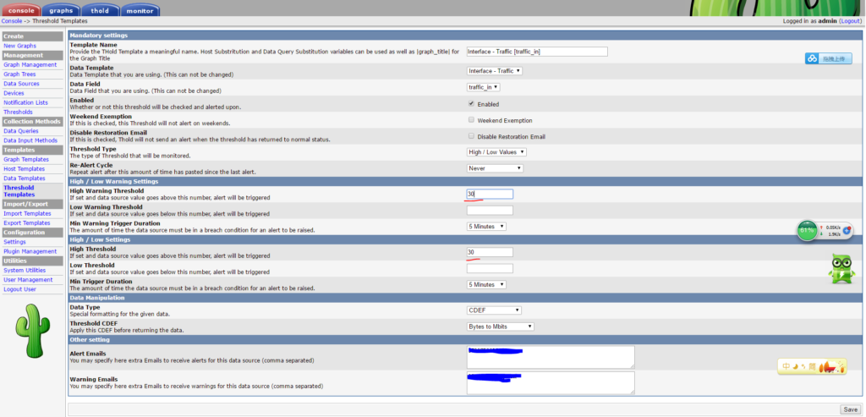The image size is (866, 417).
Task: Open the Threshold CDEF dropdown
Action: (x=500, y=326)
